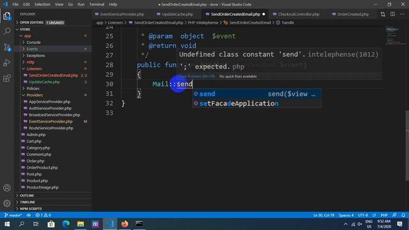Click the taskbar search icon

(22, 224)
